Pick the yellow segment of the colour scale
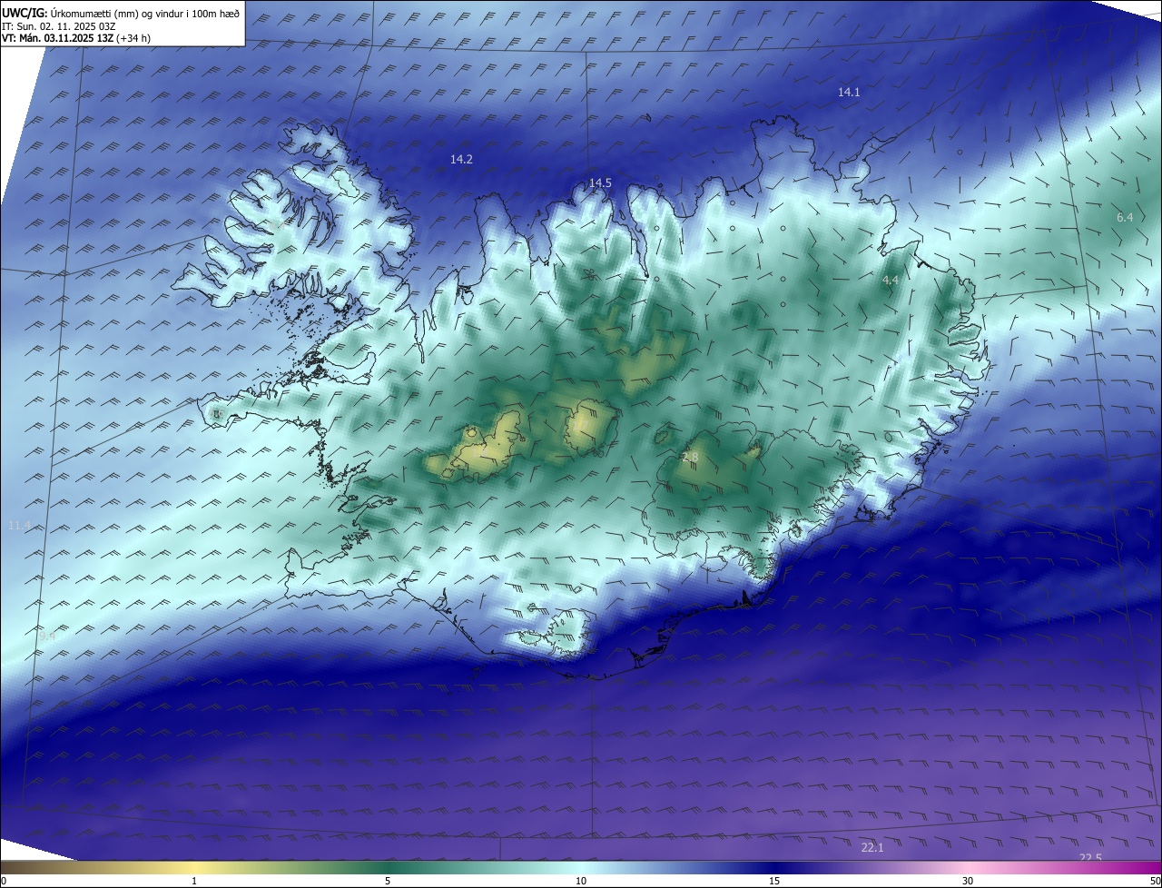 (x=195, y=867)
